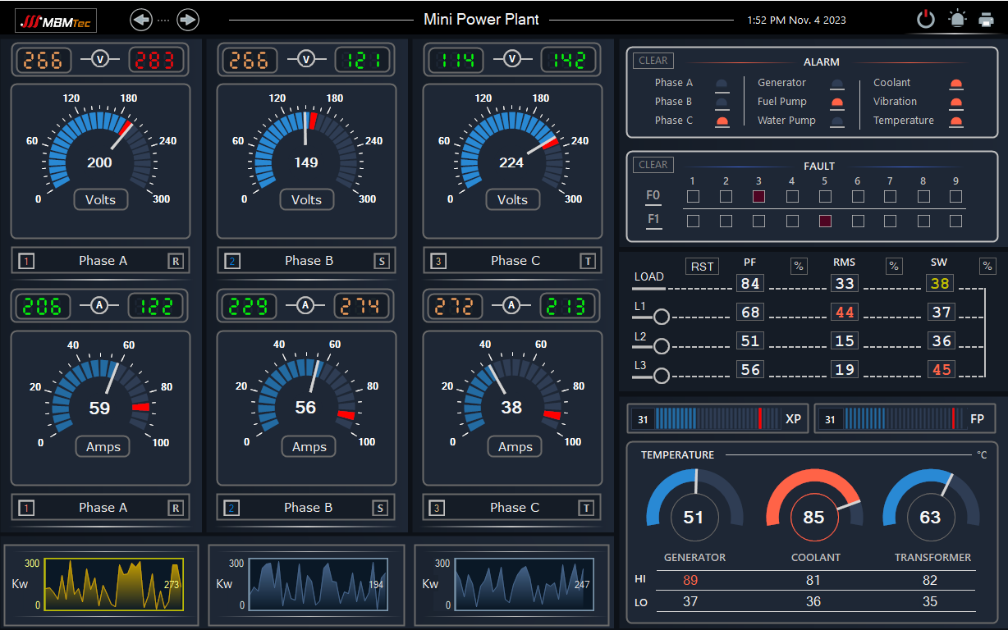Click the red L3 SW value 45

[942, 370]
